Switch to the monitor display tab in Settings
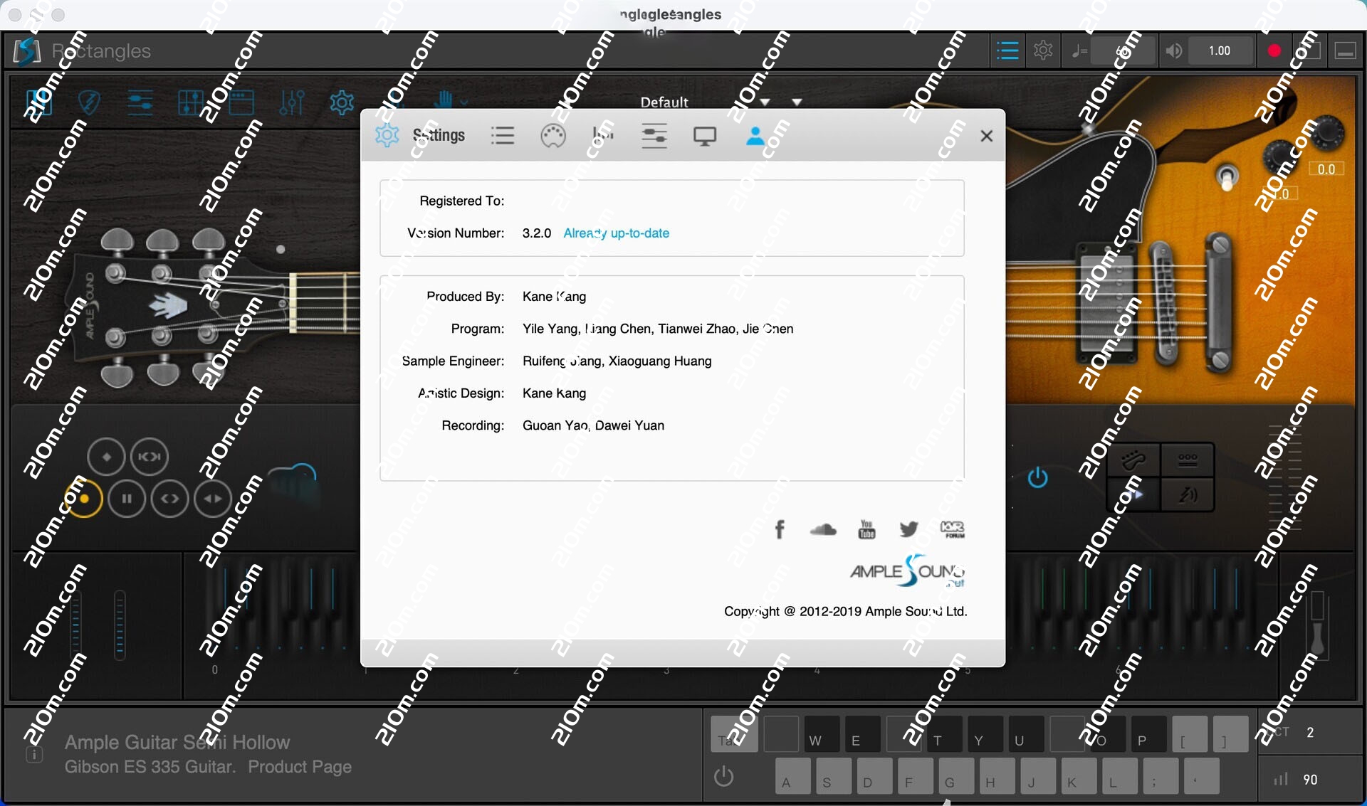This screenshot has width=1367, height=806. coord(705,136)
